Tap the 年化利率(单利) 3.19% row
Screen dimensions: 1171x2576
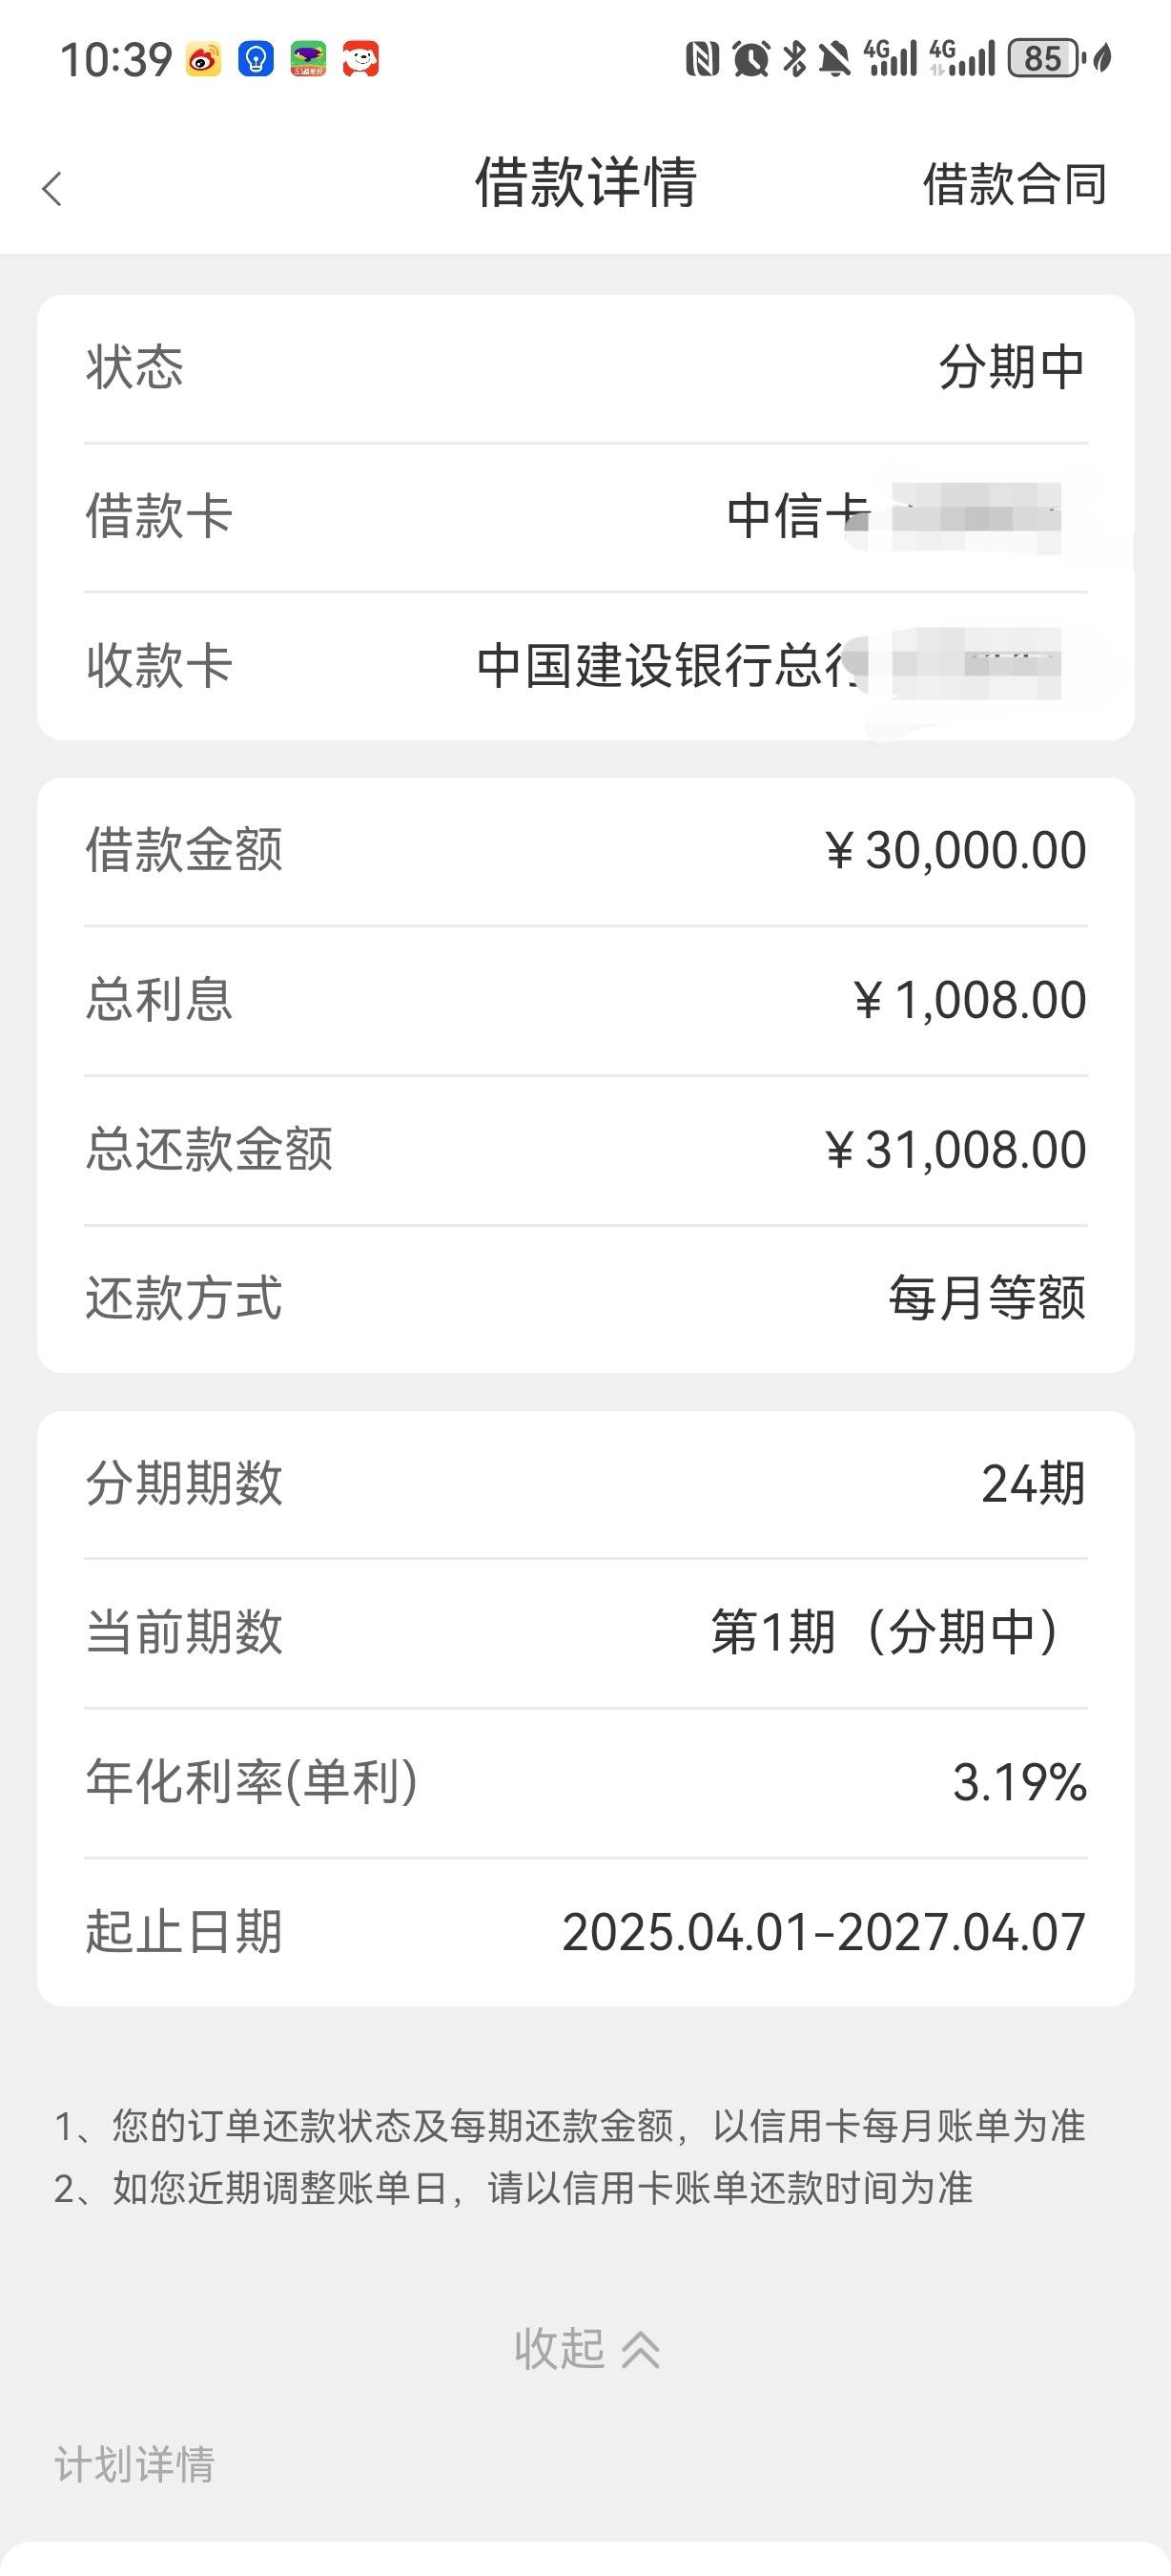585,1783
